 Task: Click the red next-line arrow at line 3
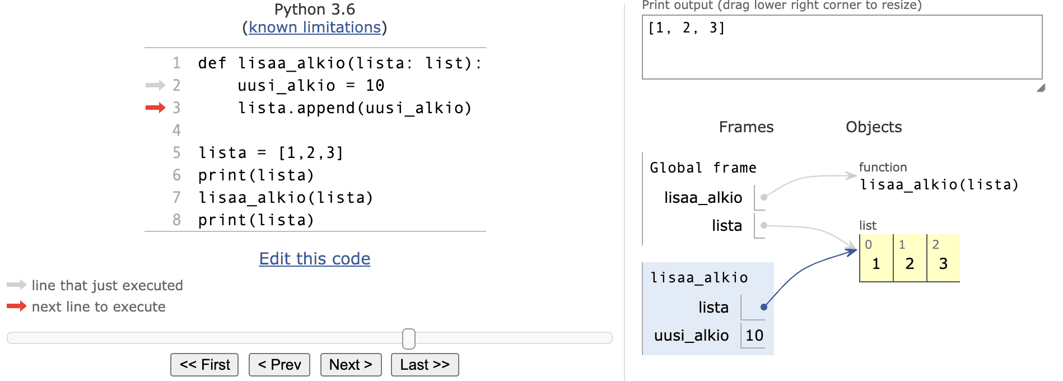tap(155, 108)
